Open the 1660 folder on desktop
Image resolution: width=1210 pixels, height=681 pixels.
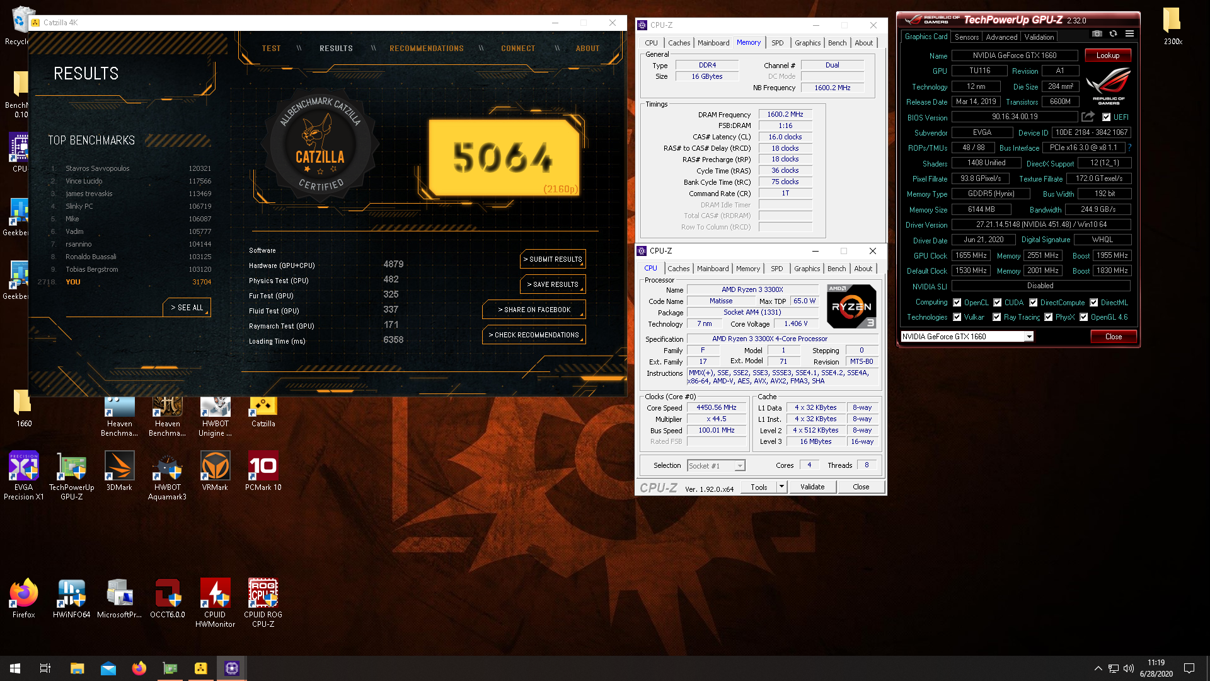[x=23, y=408]
